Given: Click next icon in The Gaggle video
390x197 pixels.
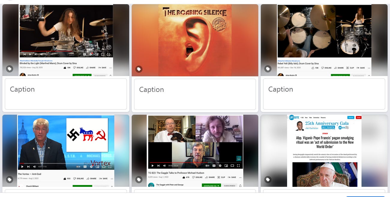Looking at the screenshot, I should click(x=158, y=166).
